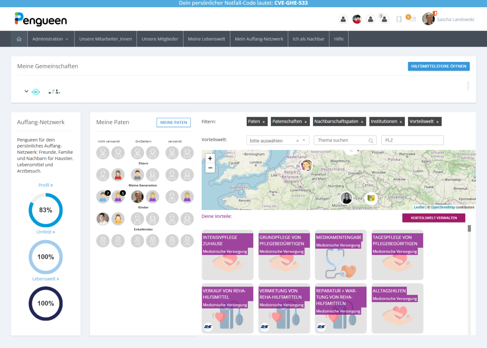The image size is (487, 348).
Task: Go to Unsere Mitglieder menu item
Action: [x=160, y=39]
